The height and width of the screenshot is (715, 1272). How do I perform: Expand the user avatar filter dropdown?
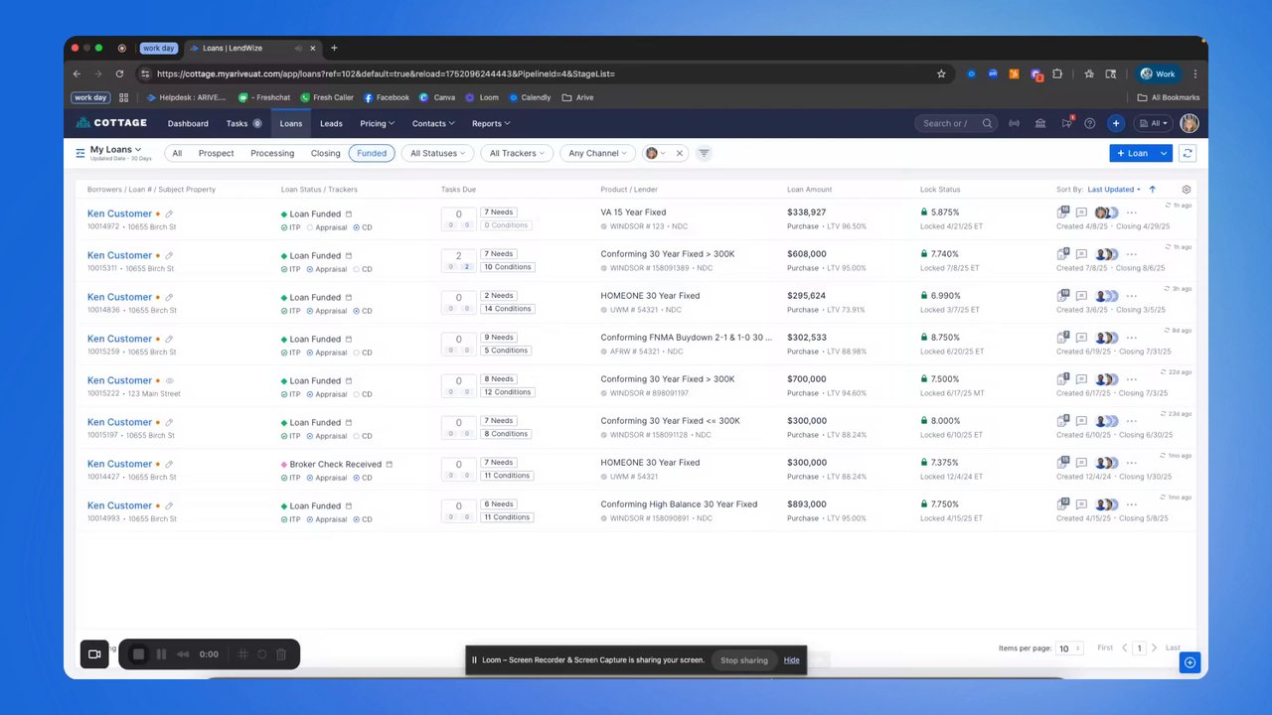656,153
